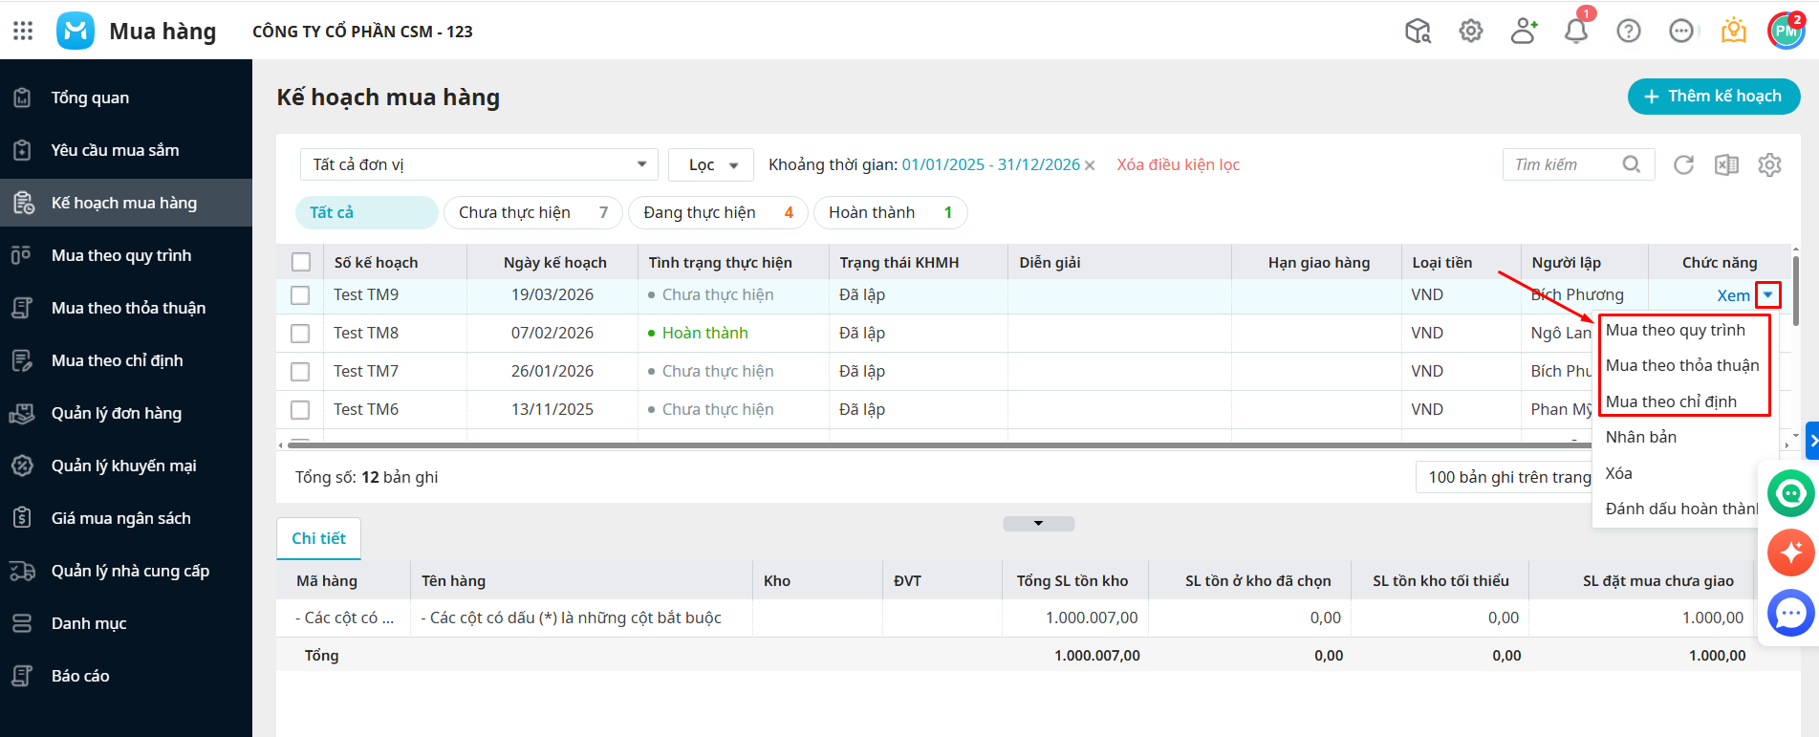Open the orange AI assistant widget

click(1791, 553)
